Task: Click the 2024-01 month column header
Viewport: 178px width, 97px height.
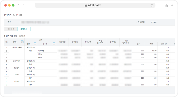Action: [164, 44]
